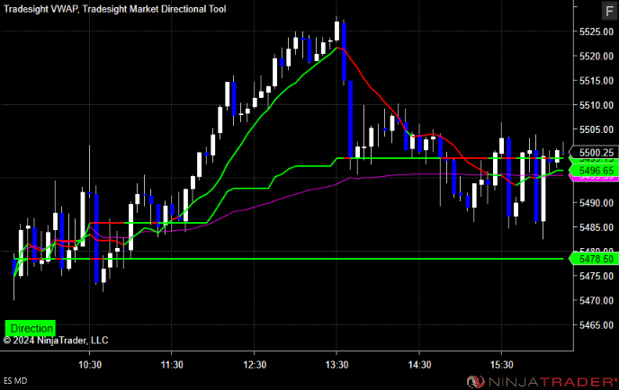The image size is (619, 390).
Task: Click the 10:30 time axis label
Action: pos(90,365)
